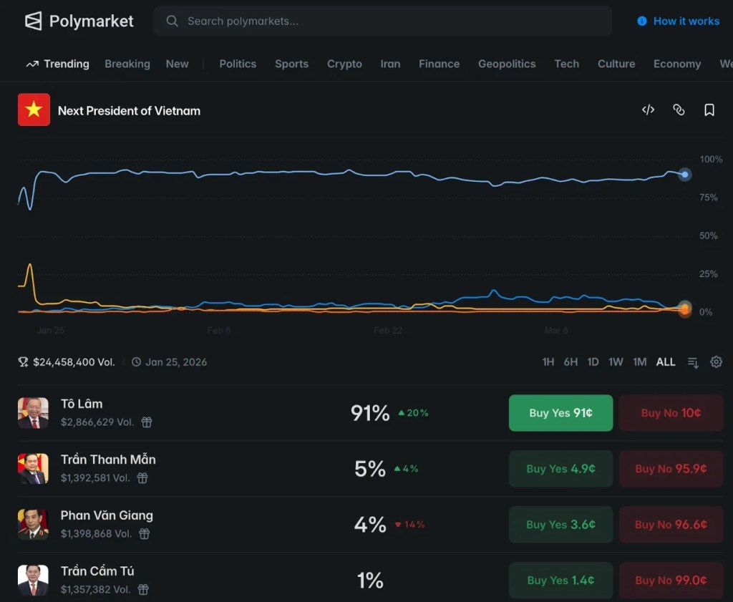Viewport: 733px width, 602px height.
Task: Go to the Crypto category tab
Action: tap(344, 64)
